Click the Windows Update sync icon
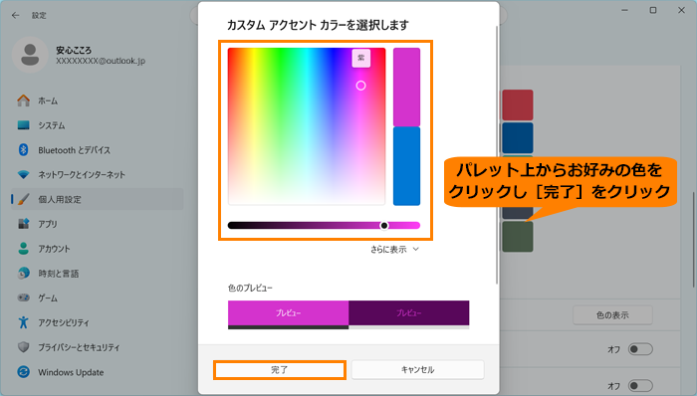This screenshot has width=697, height=396. 24,372
